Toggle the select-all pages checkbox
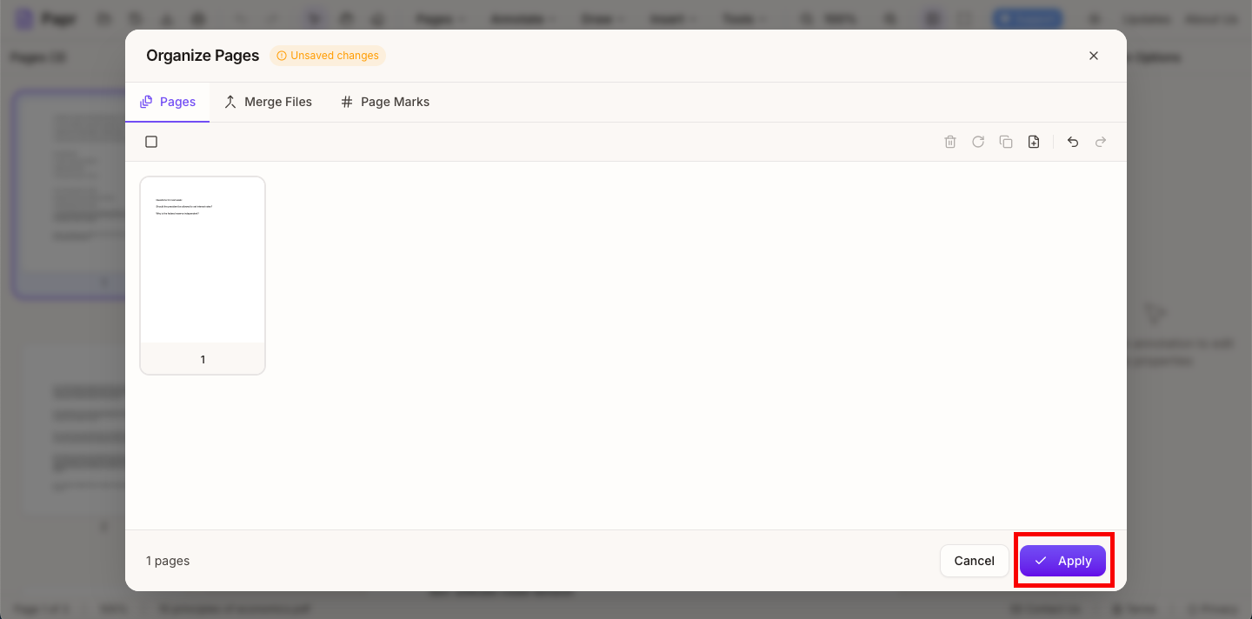Image resolution: width=1252 pixels, height=619 pixels. pos(151,141)
